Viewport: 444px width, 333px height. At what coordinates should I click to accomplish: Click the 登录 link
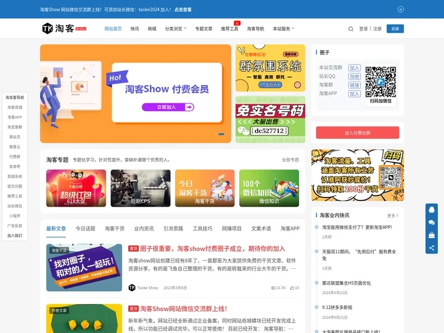363,28
